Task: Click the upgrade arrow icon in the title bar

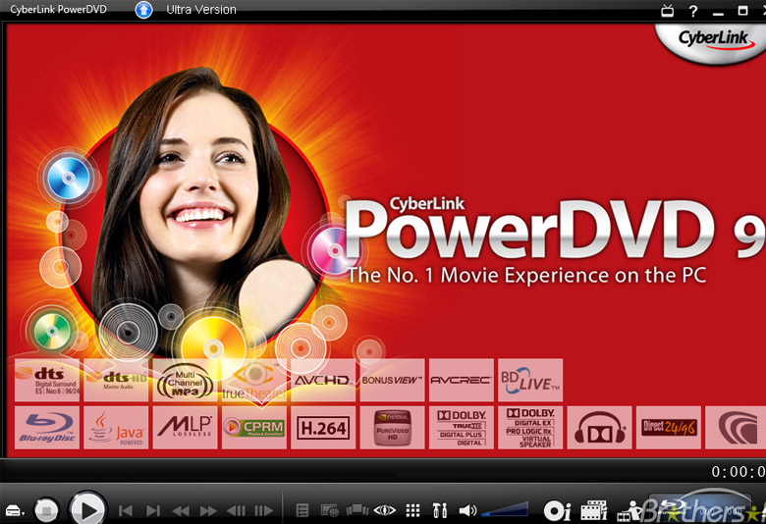Action: click(x=143, y=10)
